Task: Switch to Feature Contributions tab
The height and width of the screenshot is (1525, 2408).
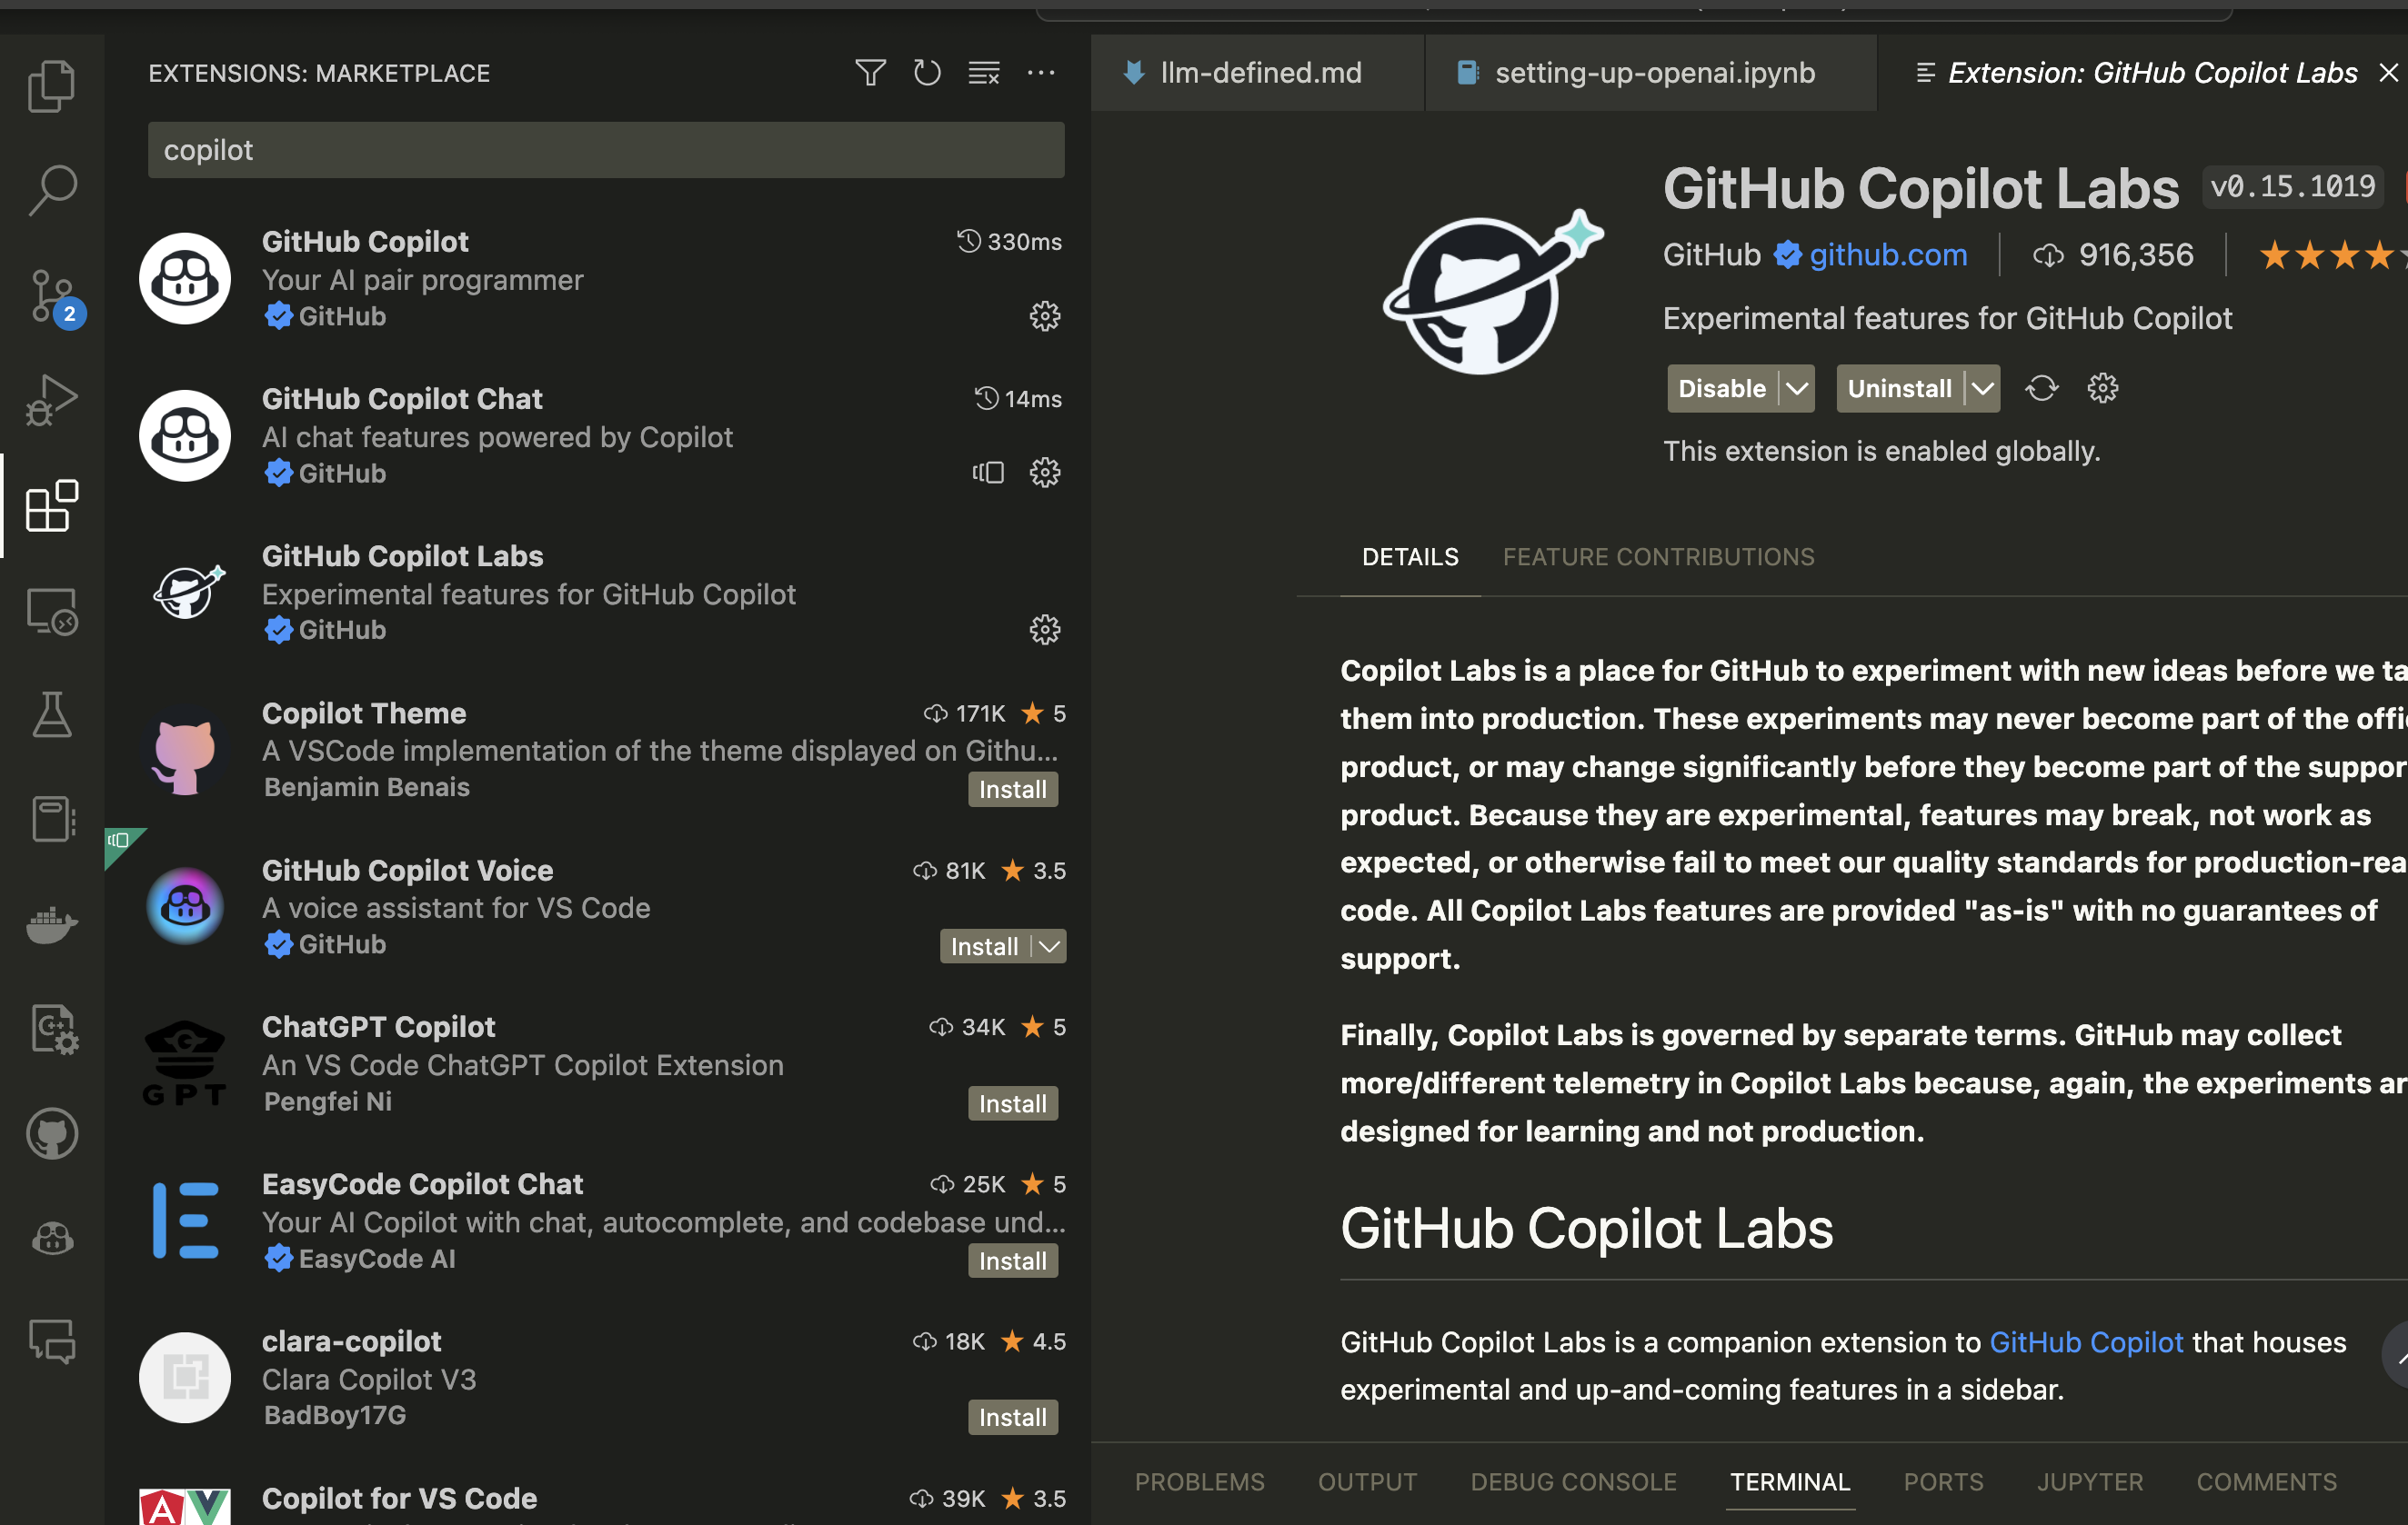Action: point(1658,556)
